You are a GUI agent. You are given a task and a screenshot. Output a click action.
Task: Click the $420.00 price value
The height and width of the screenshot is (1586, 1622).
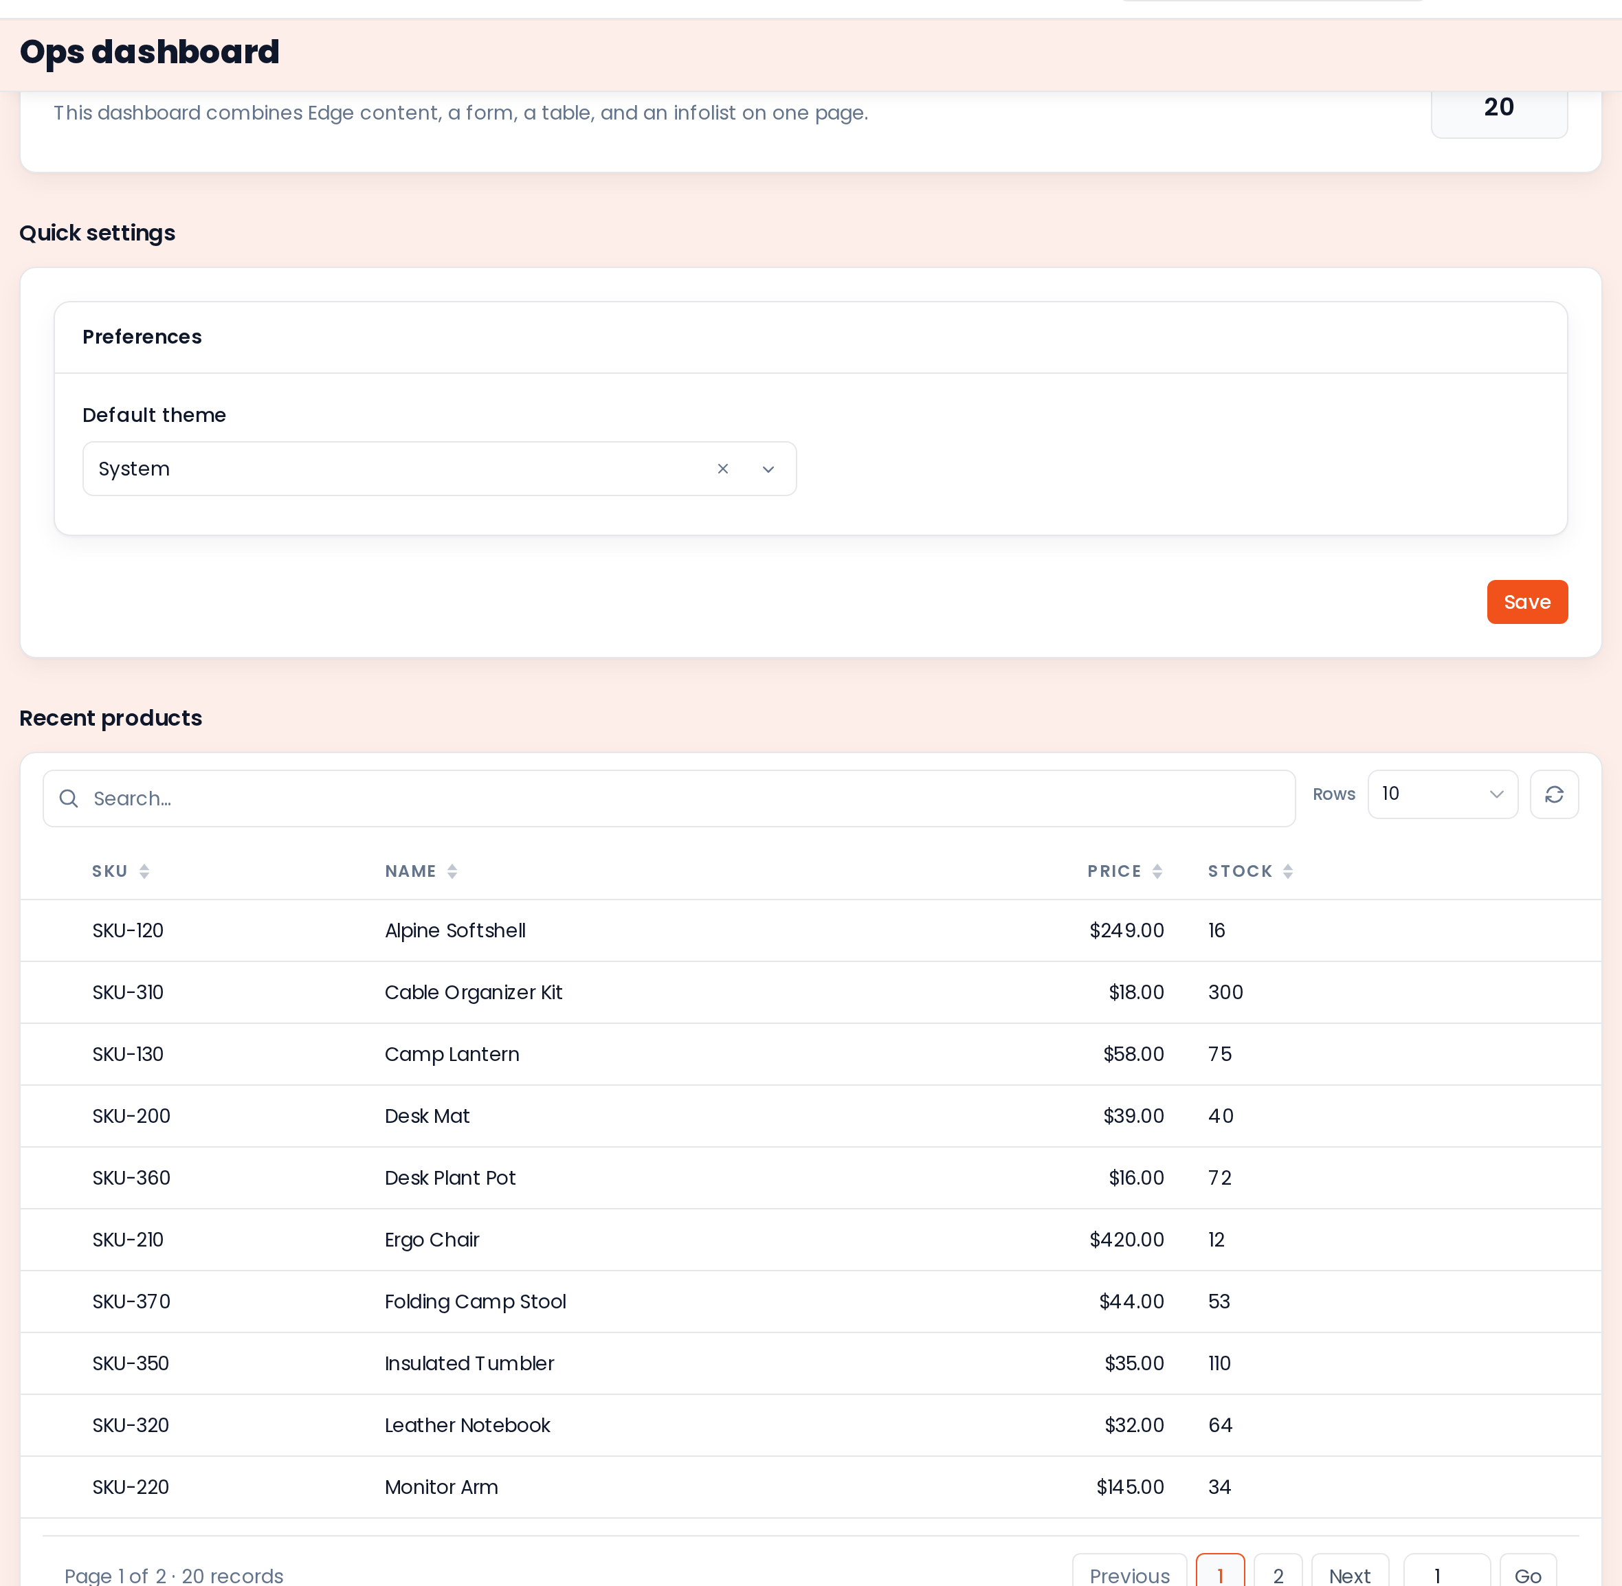[x=1126, y=1240]
